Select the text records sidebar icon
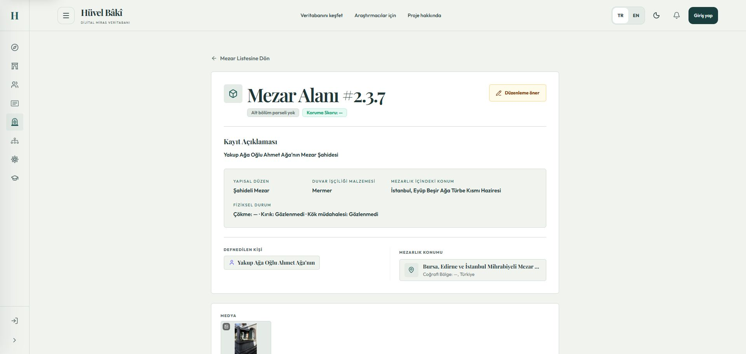The width and height of the screenshot is (746, 354). point(15,103)
